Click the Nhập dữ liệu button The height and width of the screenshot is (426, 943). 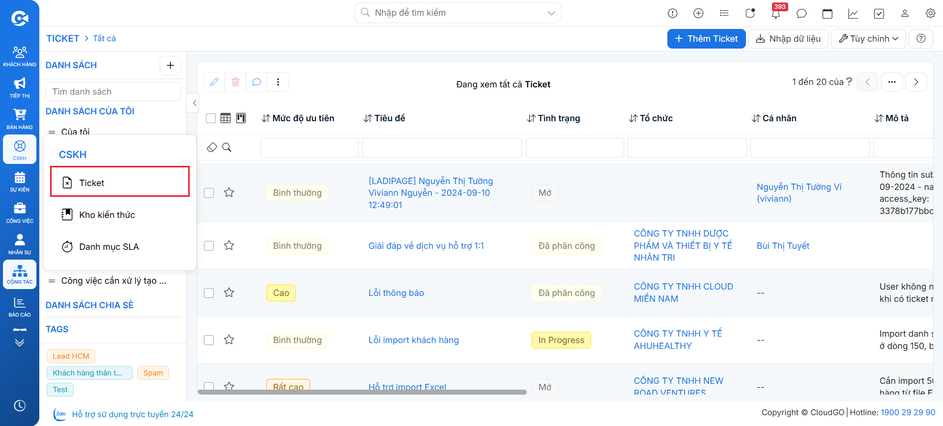click(788, 39)
